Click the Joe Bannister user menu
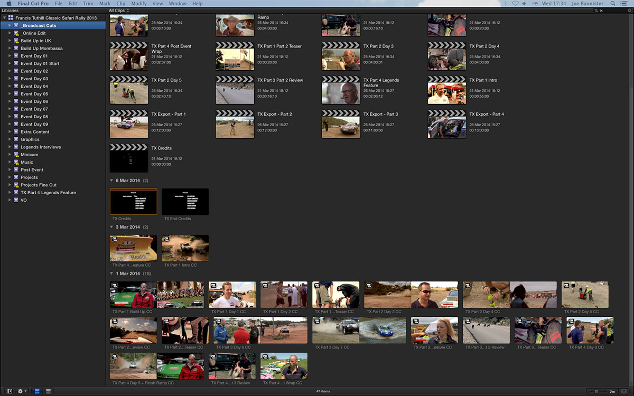 point(586,3)
